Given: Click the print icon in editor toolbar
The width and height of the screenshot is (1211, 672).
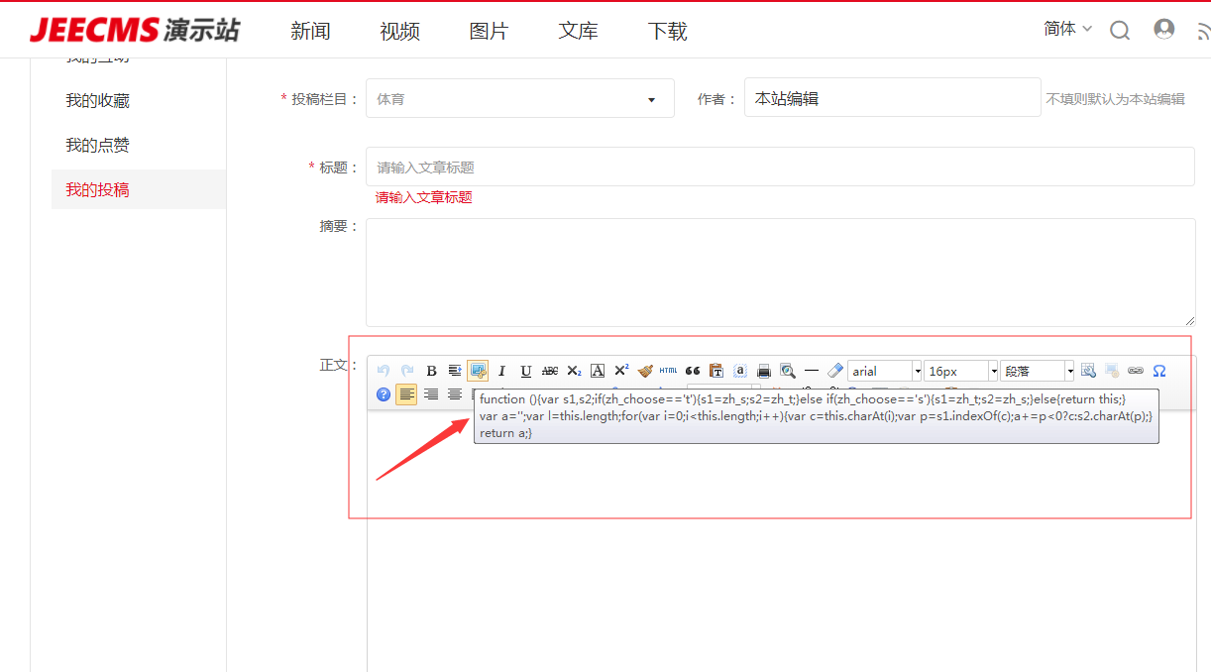Looking at the screenshot, I should tap(764, 371).
